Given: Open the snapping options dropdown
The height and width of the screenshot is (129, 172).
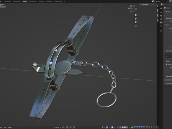Looking at the screenshot, I should (x=70, y=127).
